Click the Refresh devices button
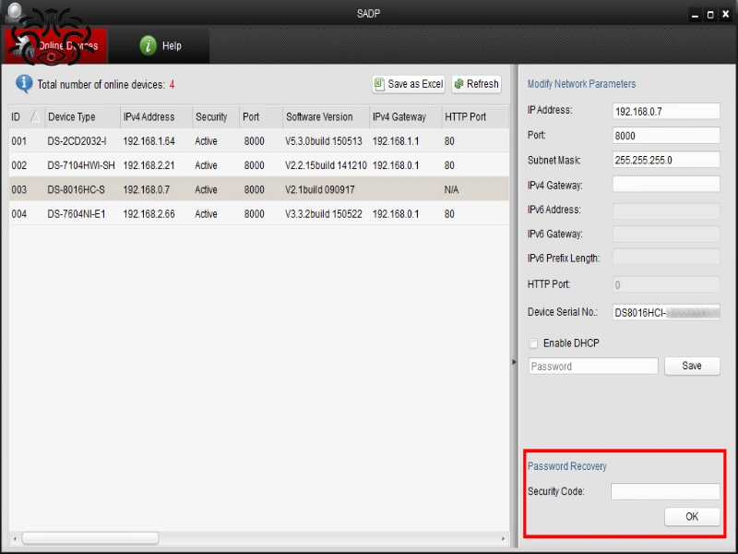Viewport: 738px width, 554px height. tap(476, 84)
